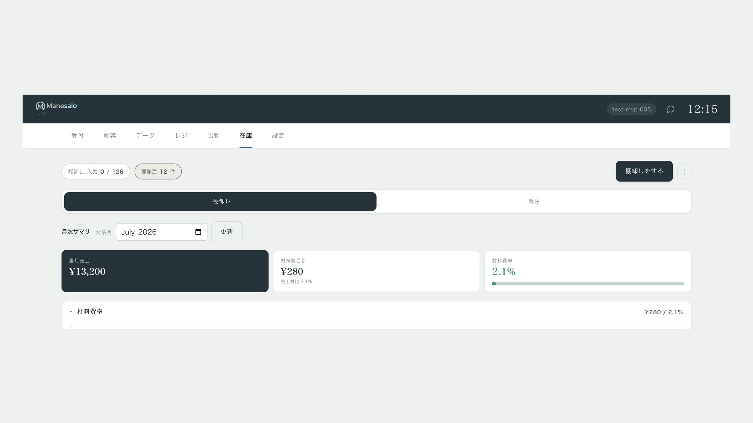
Task: Click the 更新 button
Action: (x=227, y=232)
